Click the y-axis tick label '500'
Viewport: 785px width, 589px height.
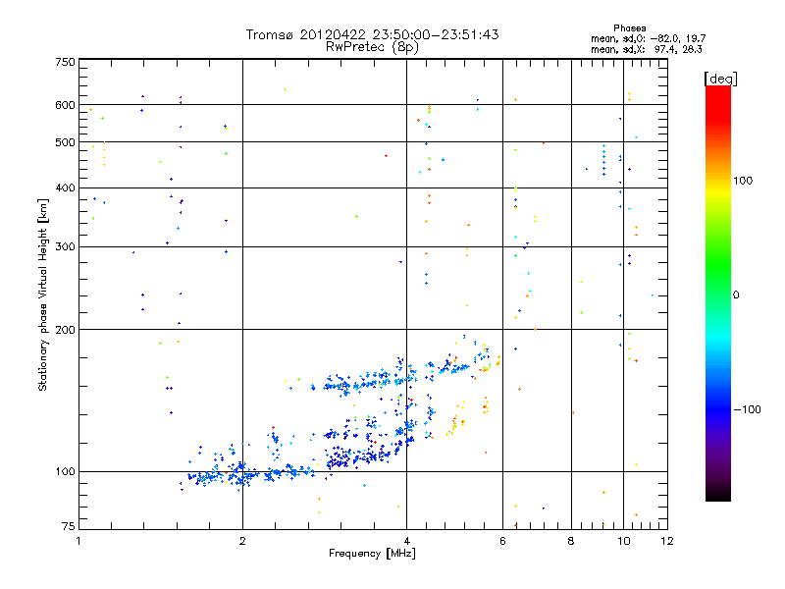65,142
